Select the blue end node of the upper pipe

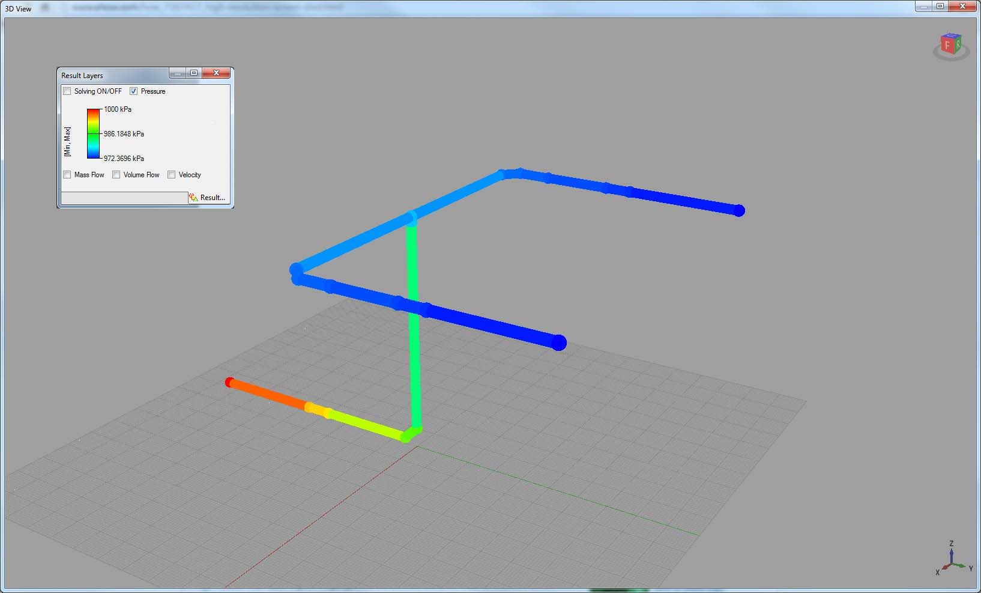(x=739, y=210)
